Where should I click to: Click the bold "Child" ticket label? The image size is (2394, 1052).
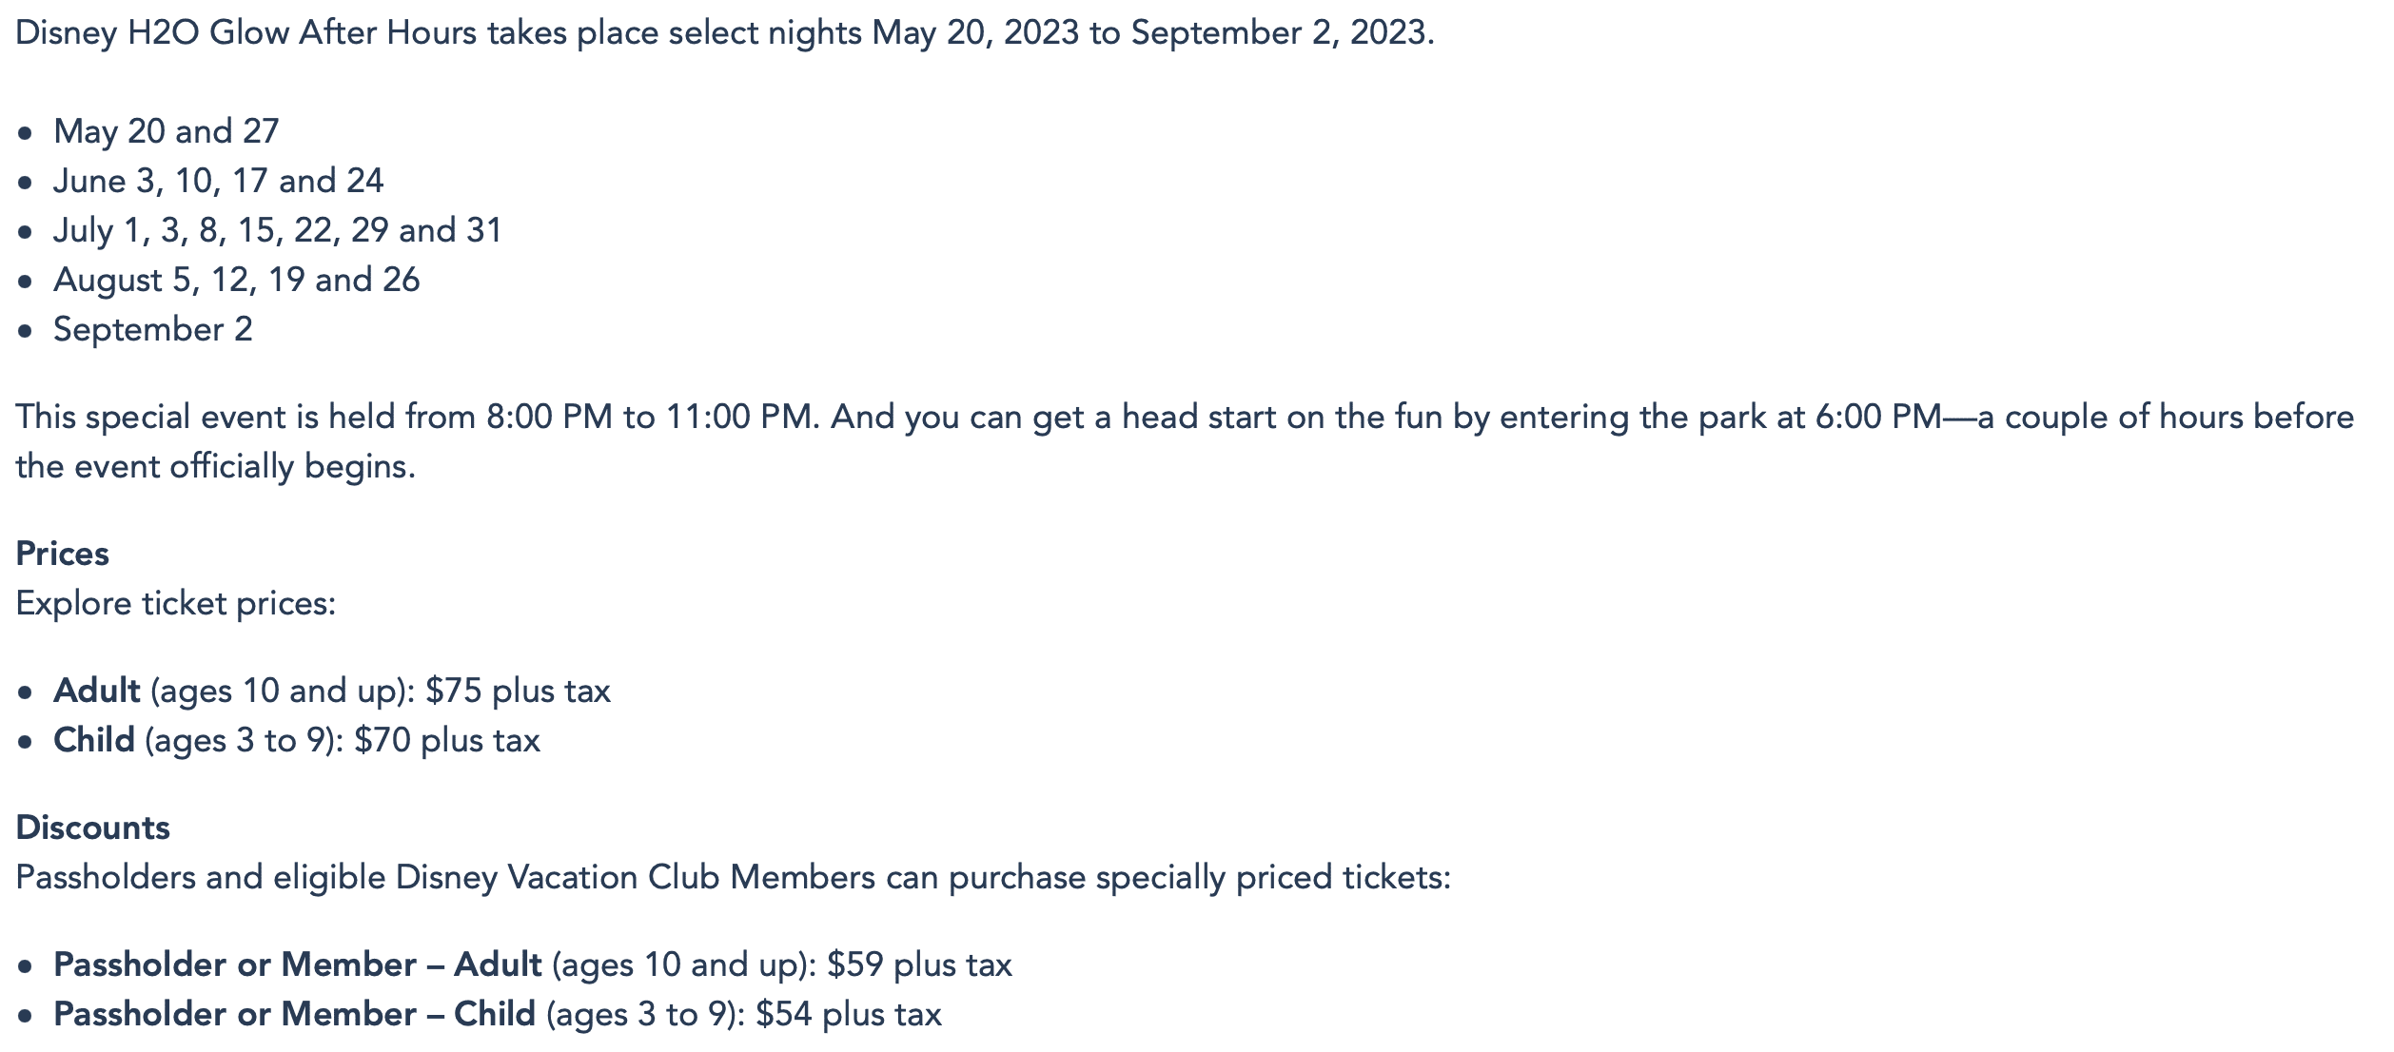coord(94,740)
